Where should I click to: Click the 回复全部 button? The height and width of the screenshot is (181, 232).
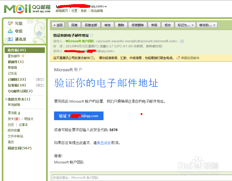91,25
